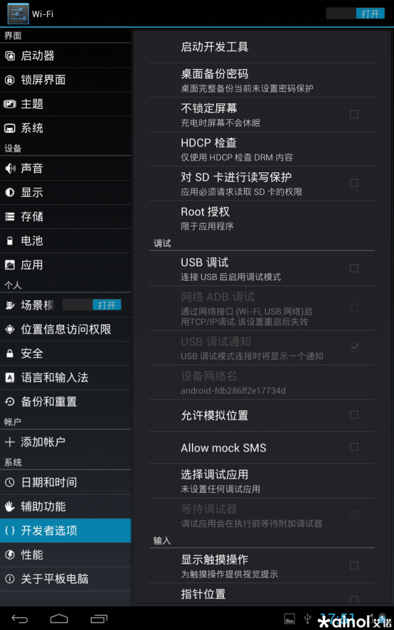Enable the USB 调试 checkbox

(x=354, y=268)
